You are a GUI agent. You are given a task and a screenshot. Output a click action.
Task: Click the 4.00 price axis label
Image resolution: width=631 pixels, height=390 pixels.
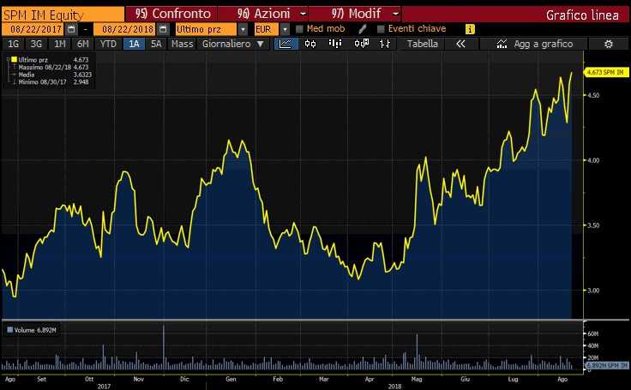(593, 160)
